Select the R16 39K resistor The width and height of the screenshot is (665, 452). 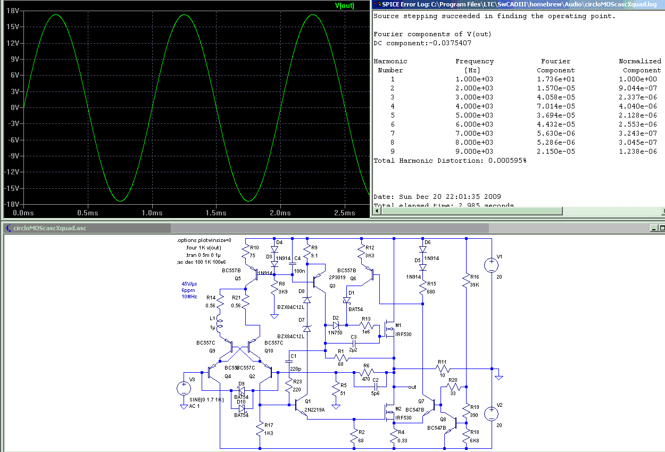[466, 281]
